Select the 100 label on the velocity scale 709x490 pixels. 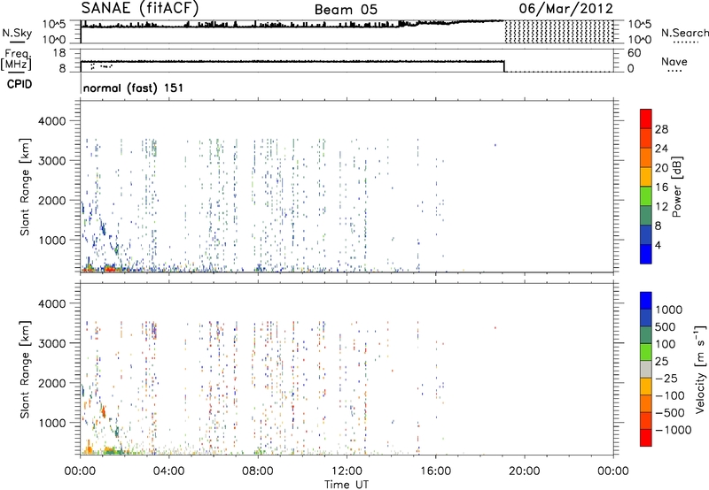click(x=666, y=344)
